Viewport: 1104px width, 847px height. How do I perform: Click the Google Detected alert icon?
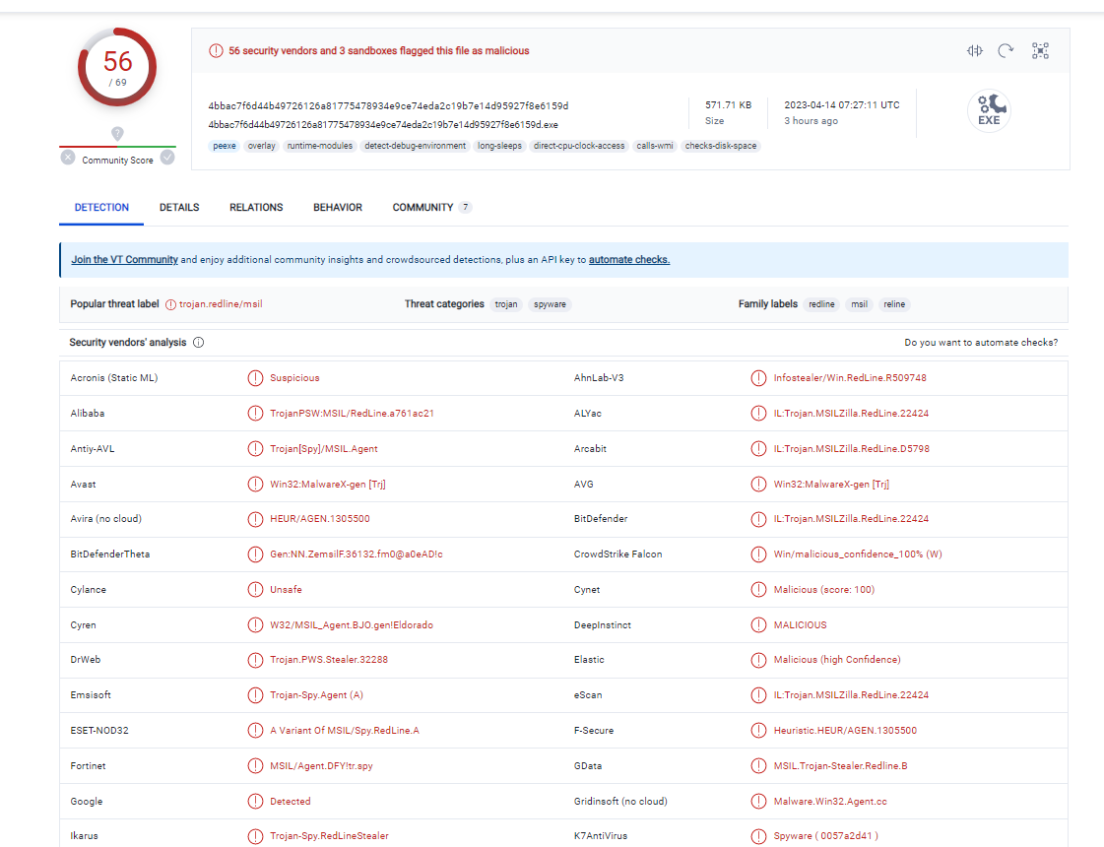pos(256,802)
